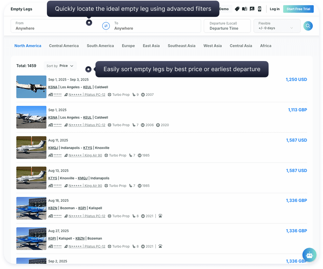Screen dimensions: 323x269
Task: Open the blog book icon in top bar
Action: coord(245,9)
